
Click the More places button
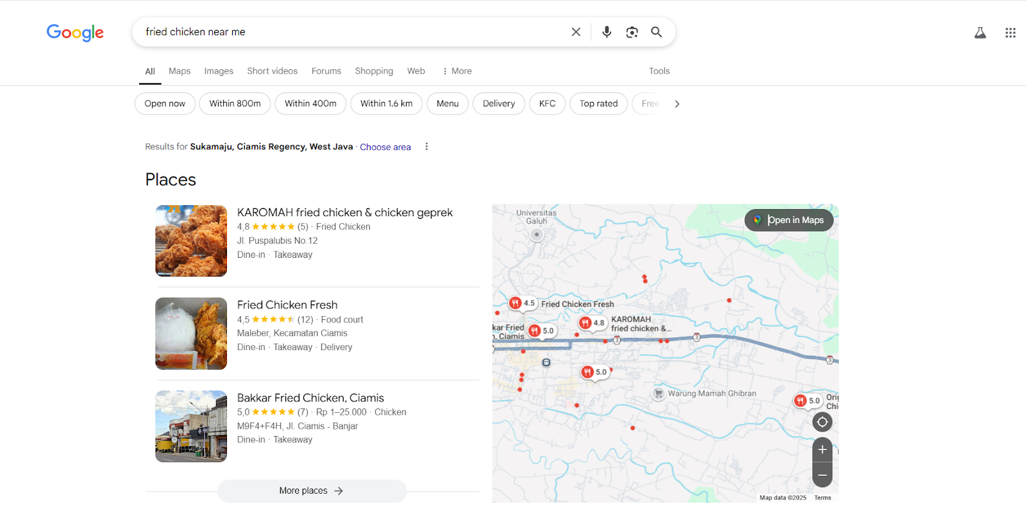pos(312,491)
